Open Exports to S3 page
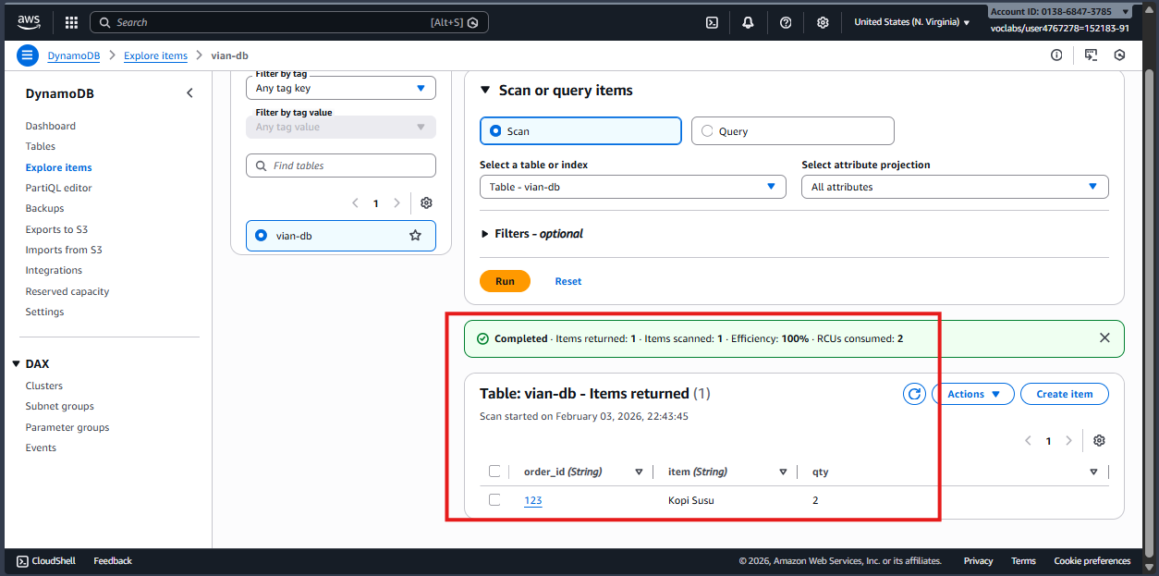 (x=56, y=229)
